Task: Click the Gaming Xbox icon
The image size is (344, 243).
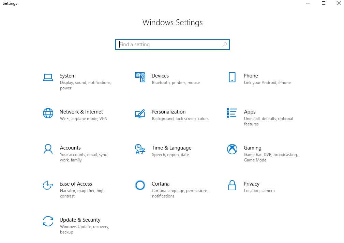Action: pyautogui.click(x=232, y=150)
